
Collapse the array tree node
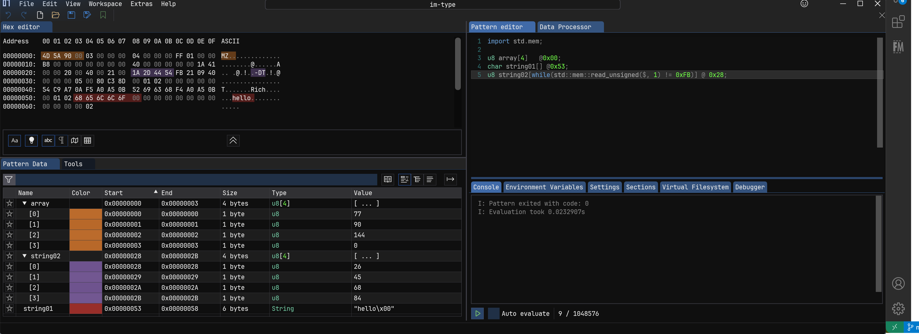point(25,203)
